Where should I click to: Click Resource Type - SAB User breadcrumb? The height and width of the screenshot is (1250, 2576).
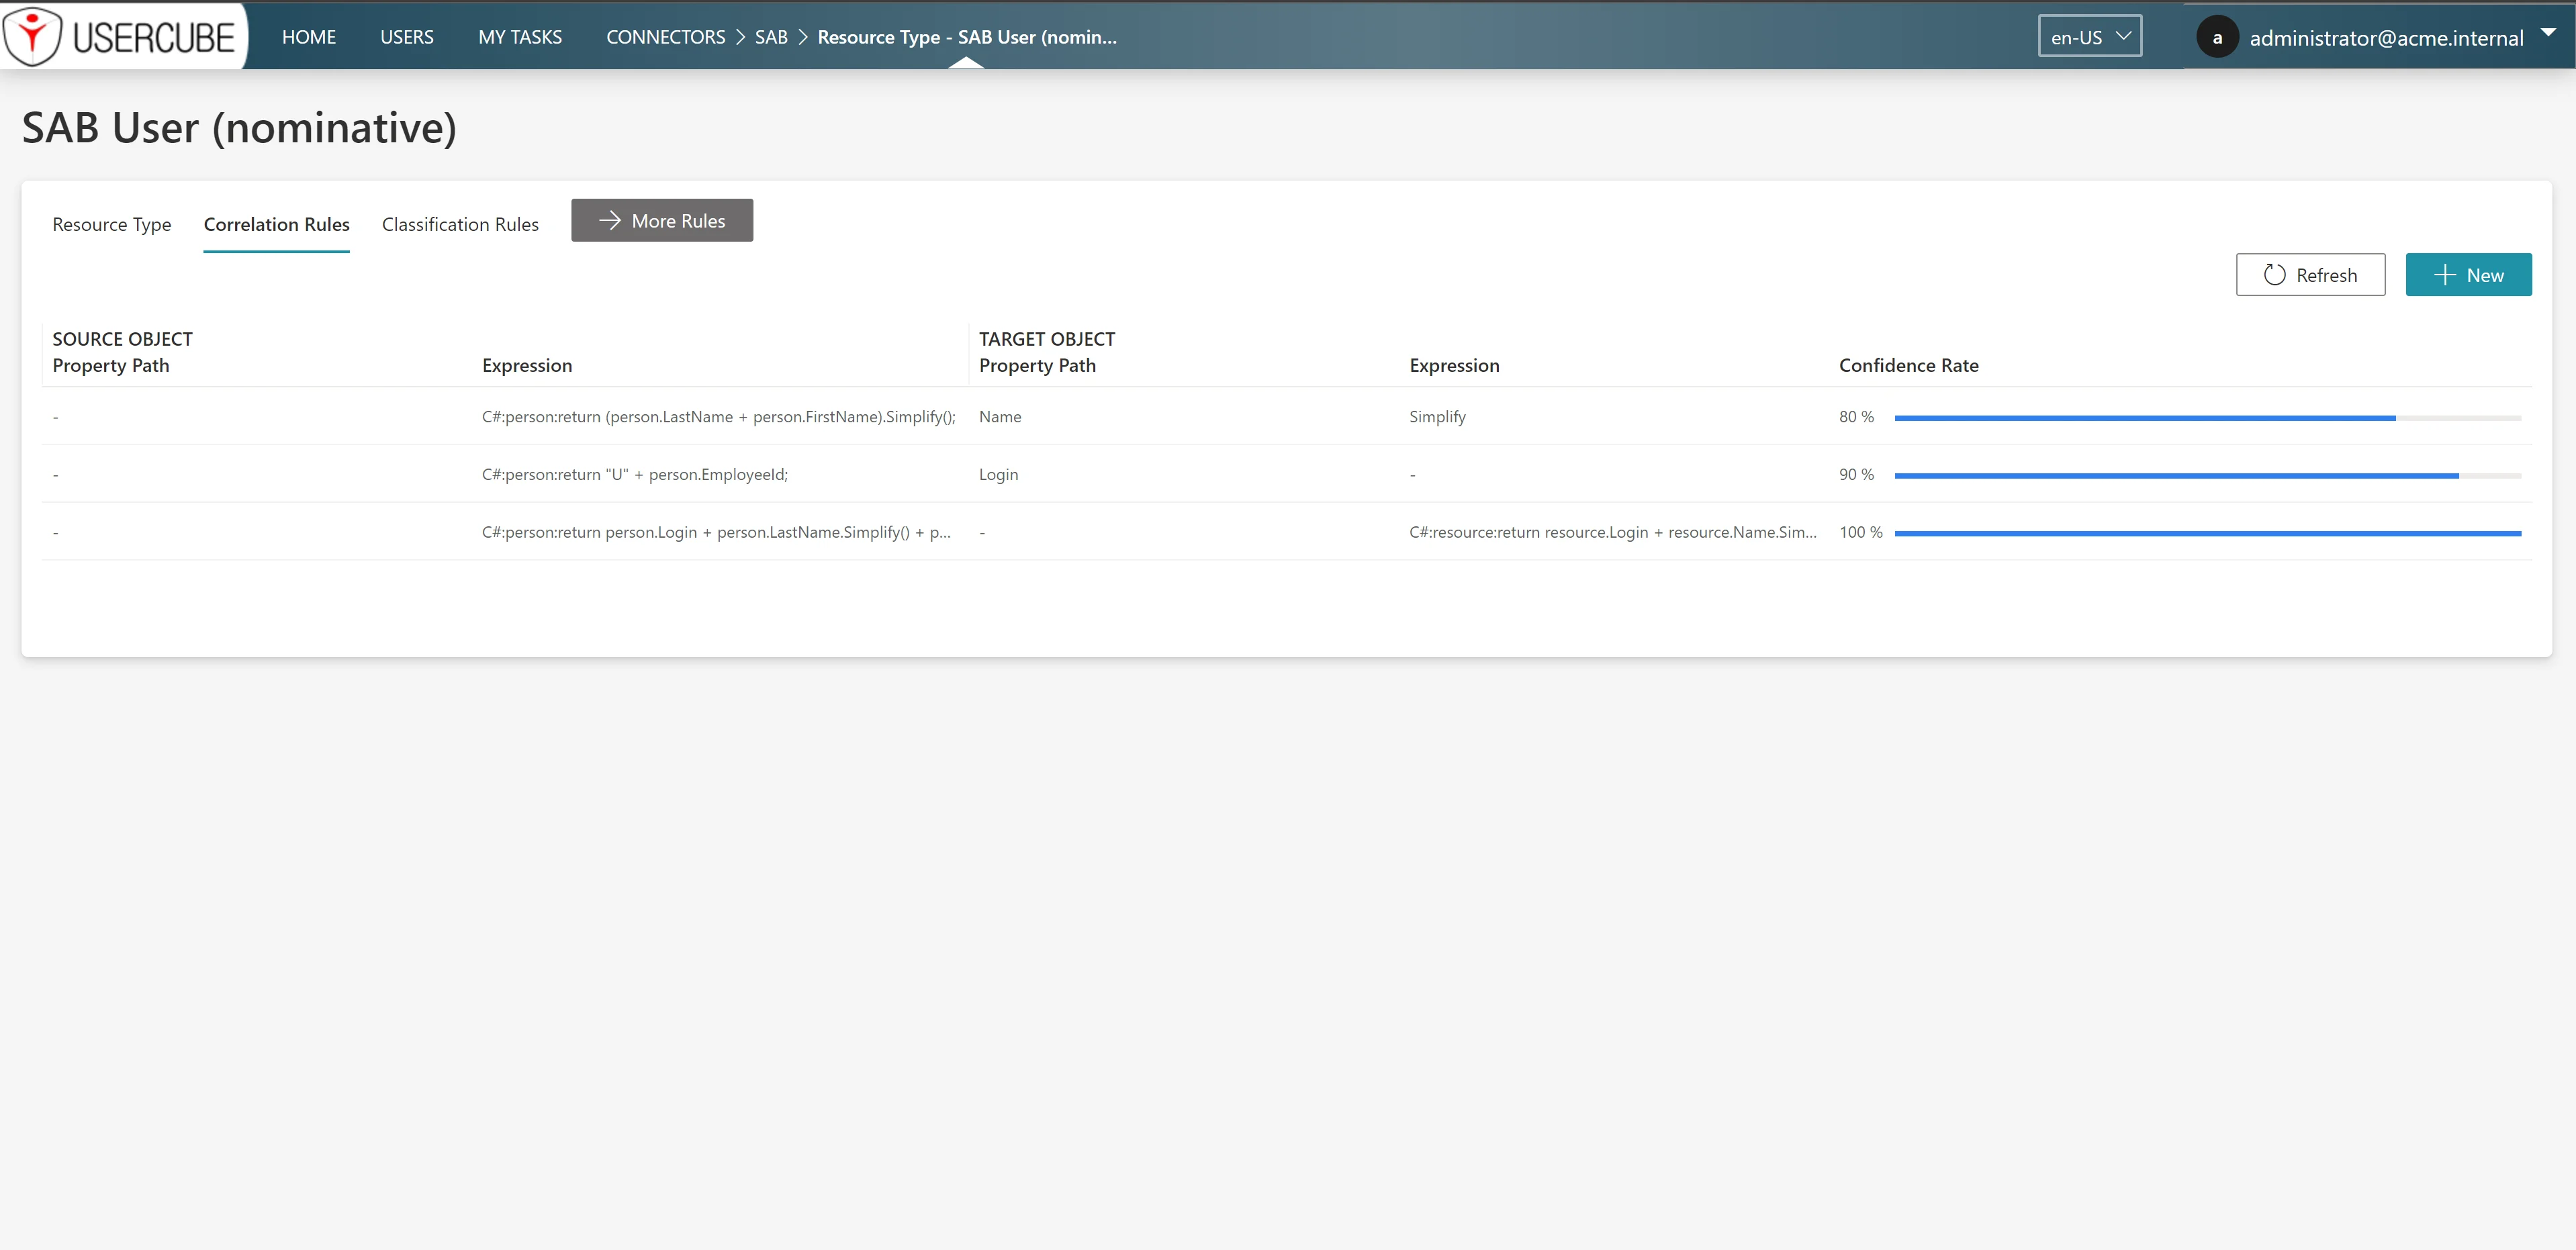[x=967, y=37]
